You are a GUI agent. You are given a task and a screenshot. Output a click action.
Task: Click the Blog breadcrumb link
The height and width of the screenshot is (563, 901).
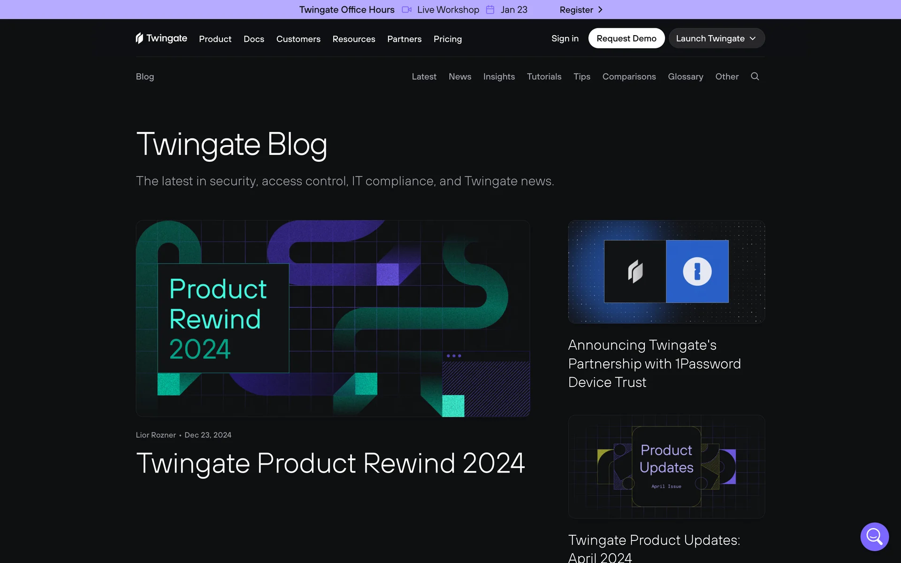[145, 76]
